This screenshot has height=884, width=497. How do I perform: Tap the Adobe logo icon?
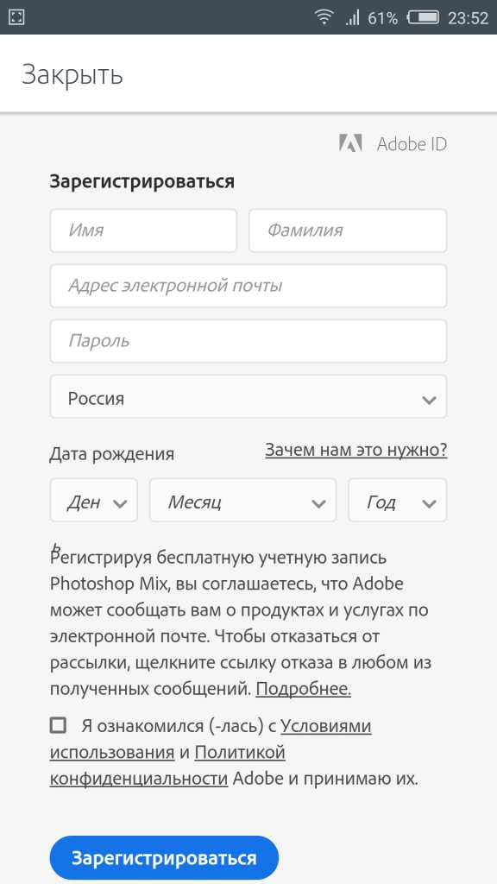coord(350,144)
